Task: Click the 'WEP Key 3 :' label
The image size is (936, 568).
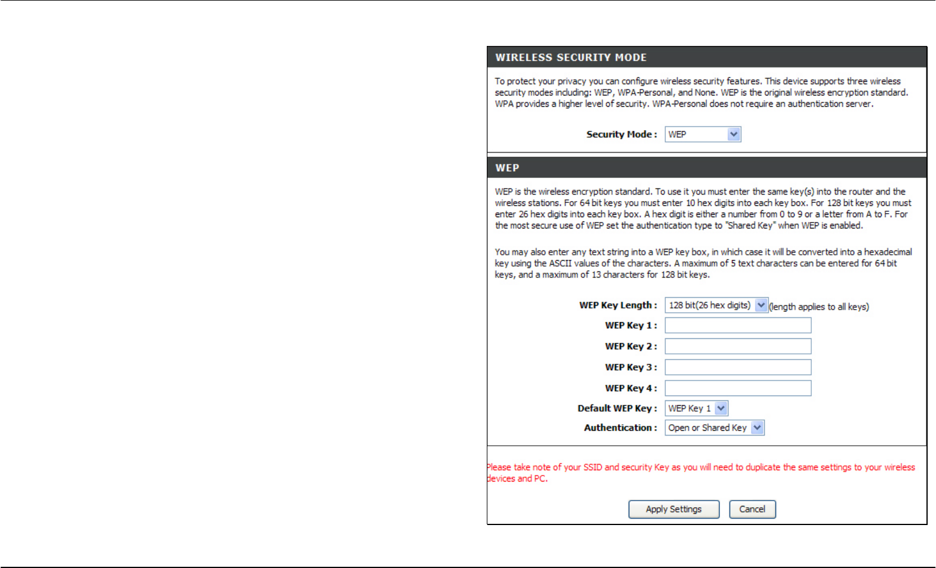Action: pyautogui.click(x=631, y=367)
